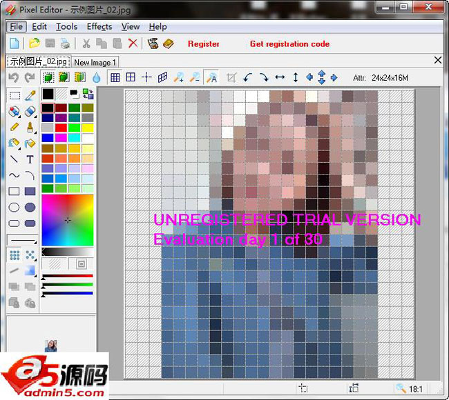Shift image left with blue arrow

tap(309, 77)
